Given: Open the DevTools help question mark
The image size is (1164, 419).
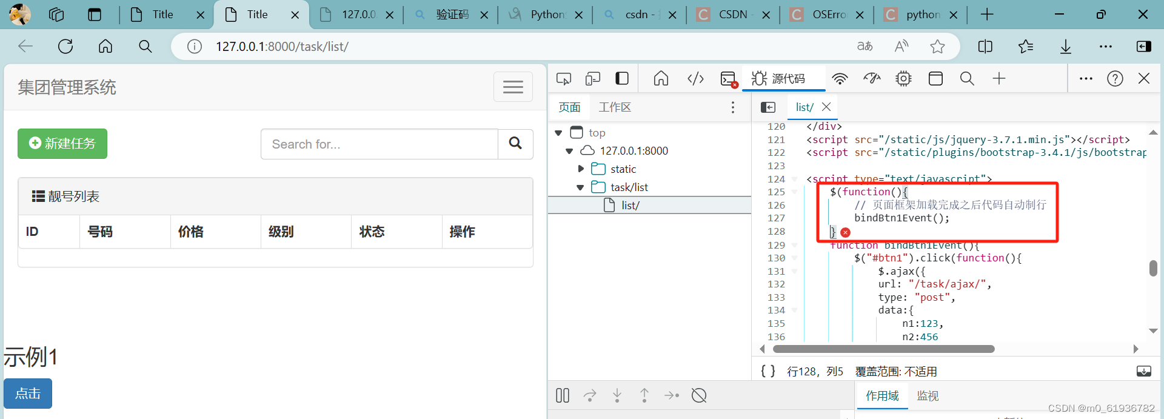Looking at the screenshot, I should 1115,78.
